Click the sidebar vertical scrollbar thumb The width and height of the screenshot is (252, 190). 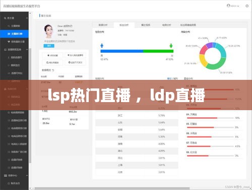pos(30,106)
